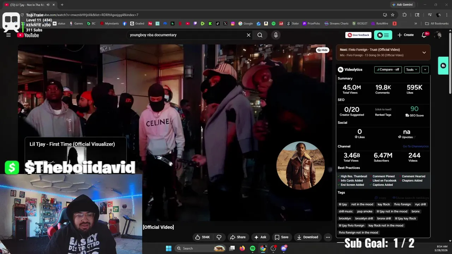Select the 'not in the mood' tag
The width and height of the screenshot is (452, 254).
point(362,204)
